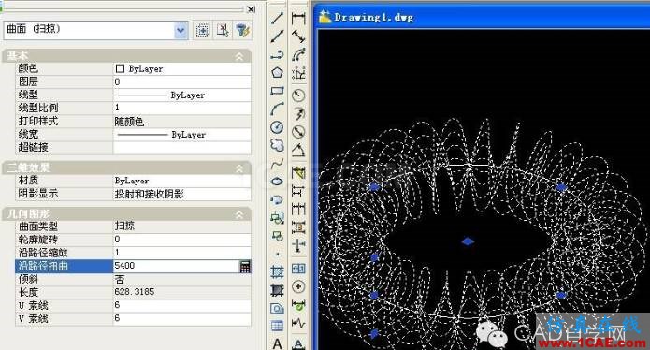Click the Drawing1.dwg window title bar
Screen dimensions: 650x350
(x=482, y=18)
